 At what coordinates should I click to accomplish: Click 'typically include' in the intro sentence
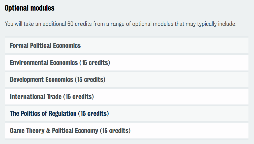217,24
